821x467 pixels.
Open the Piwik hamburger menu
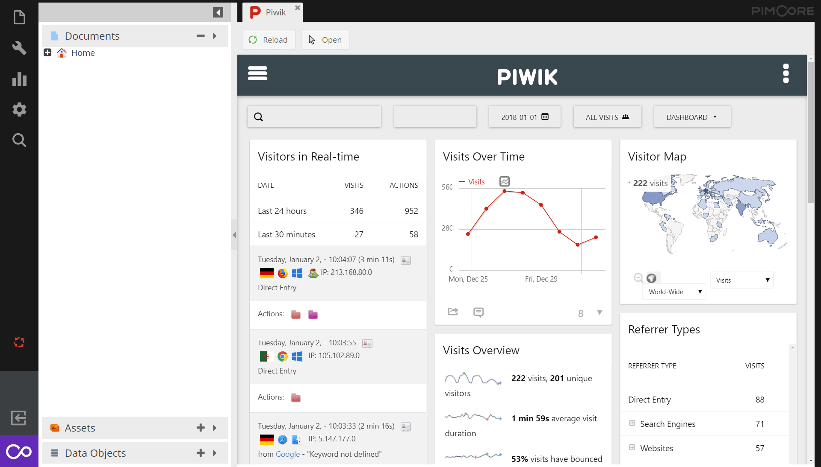pos(257,73)
